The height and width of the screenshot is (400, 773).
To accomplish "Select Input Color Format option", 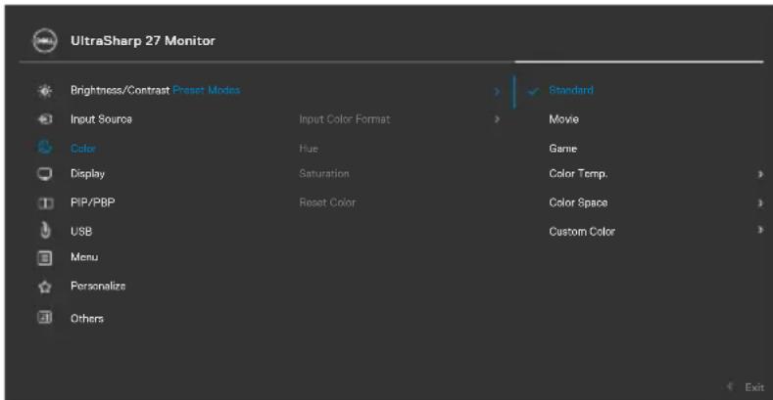I will 344,119.
